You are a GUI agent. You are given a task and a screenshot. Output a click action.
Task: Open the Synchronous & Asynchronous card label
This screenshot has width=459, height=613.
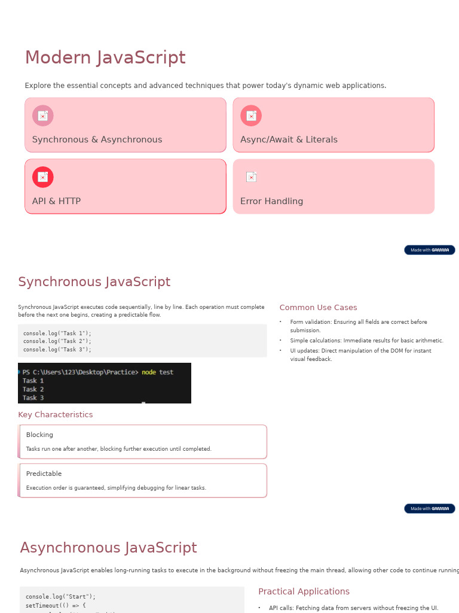point(97,139)
